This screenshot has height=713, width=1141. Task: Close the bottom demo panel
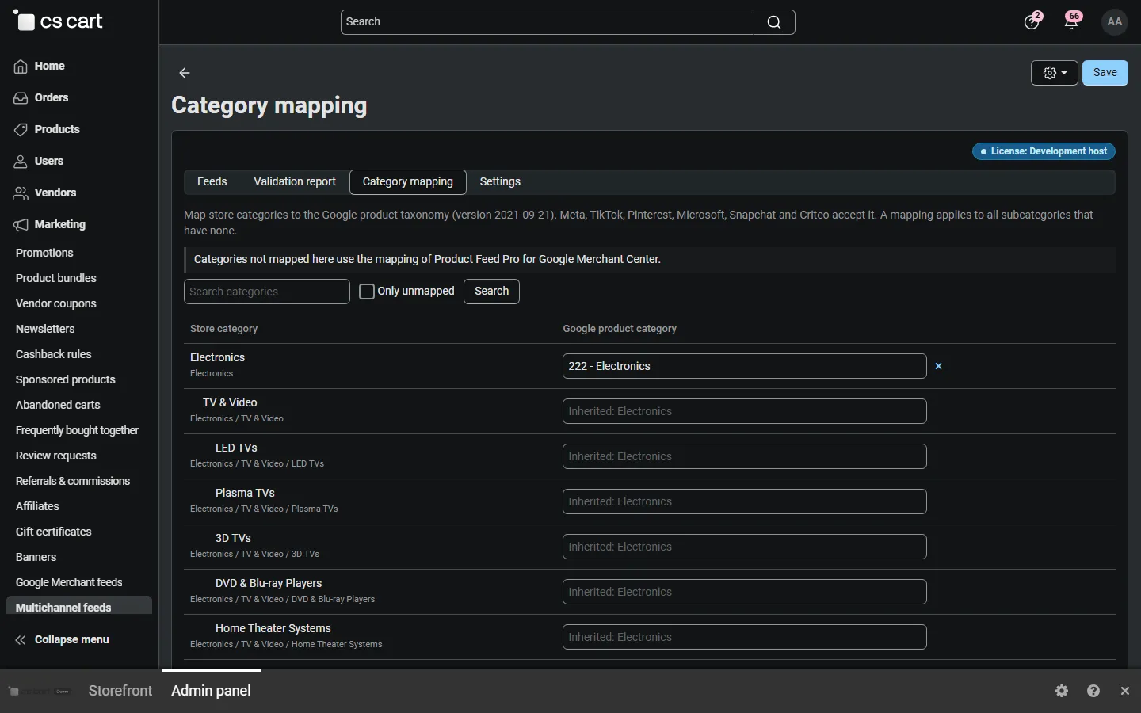[1125, 691]
